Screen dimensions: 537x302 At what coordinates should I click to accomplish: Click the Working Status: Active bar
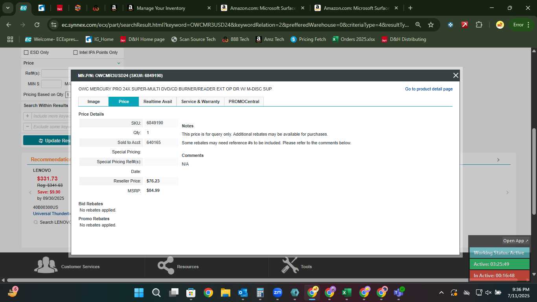[499, 253]
